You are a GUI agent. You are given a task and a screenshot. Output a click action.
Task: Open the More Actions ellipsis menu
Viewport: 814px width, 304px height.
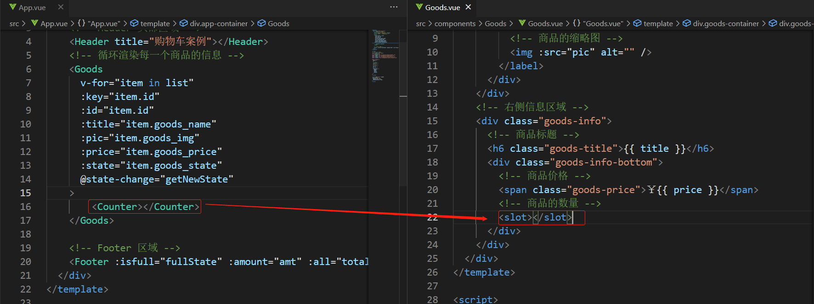point(394,7)
